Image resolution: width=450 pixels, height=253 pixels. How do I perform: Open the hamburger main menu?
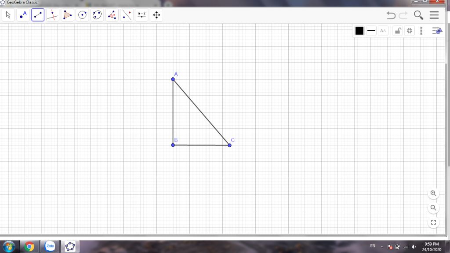434,15
